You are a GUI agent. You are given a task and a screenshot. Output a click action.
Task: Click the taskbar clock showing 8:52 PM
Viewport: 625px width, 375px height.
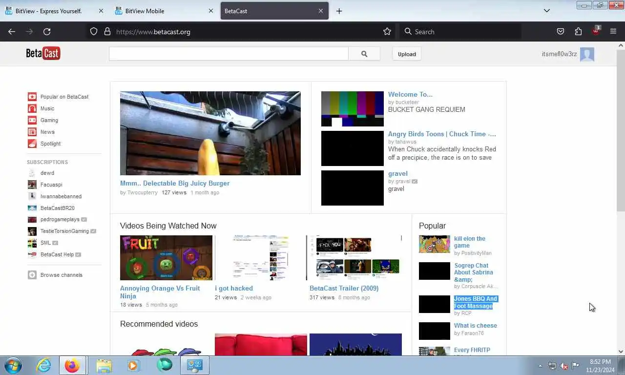[x=600, y=366]
